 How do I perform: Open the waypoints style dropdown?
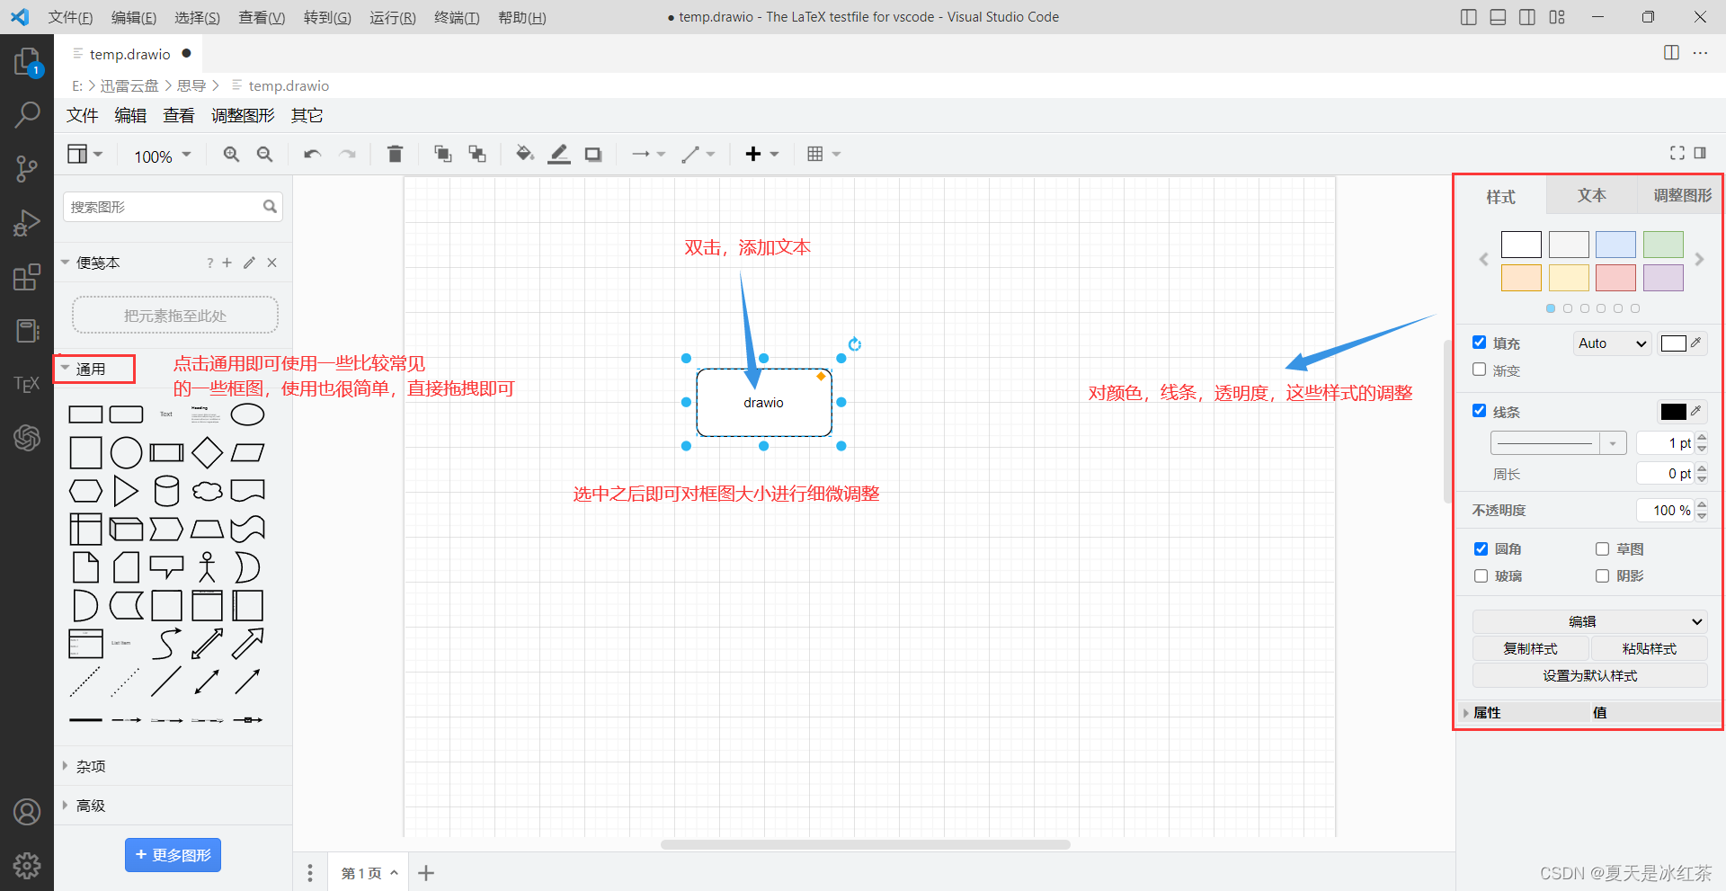[698, 154]
